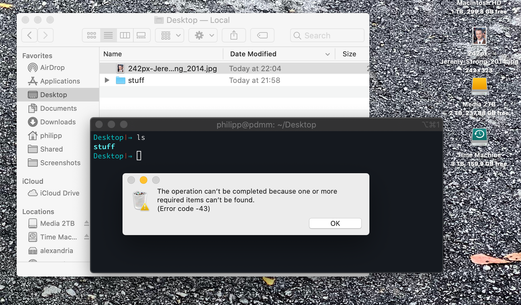Go back with the left arrow button

[30, 35]
